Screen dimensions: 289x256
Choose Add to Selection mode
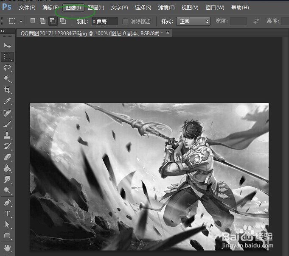[42, 21]
